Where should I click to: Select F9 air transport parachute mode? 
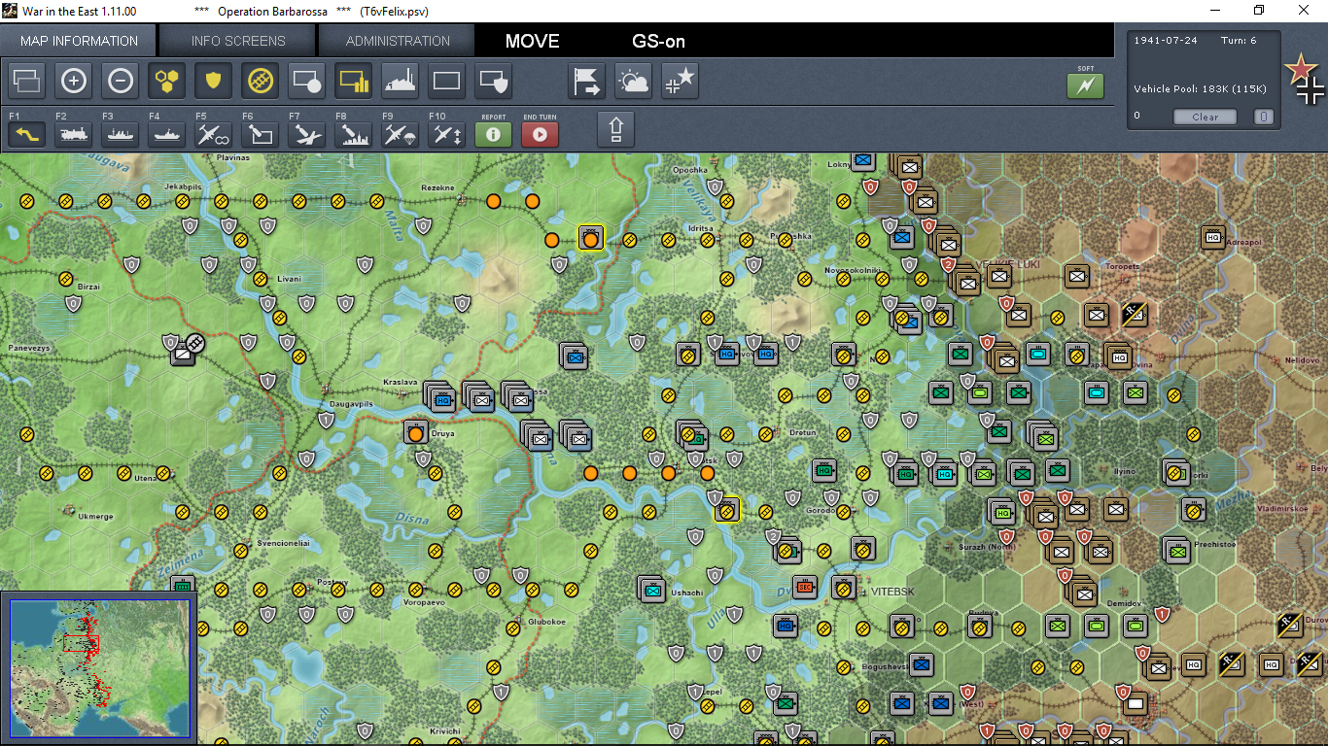401,134
